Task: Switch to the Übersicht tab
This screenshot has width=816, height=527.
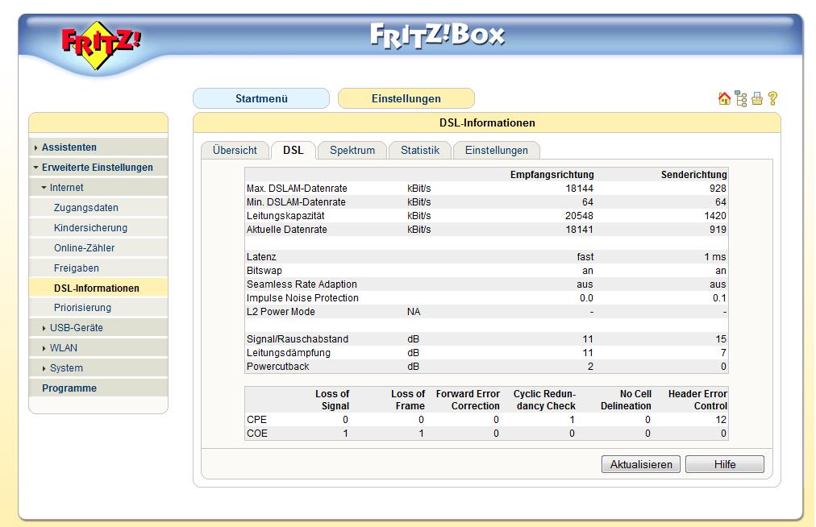Action: (235, 151)
